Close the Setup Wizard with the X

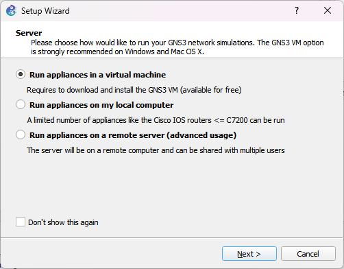point(328,10)
